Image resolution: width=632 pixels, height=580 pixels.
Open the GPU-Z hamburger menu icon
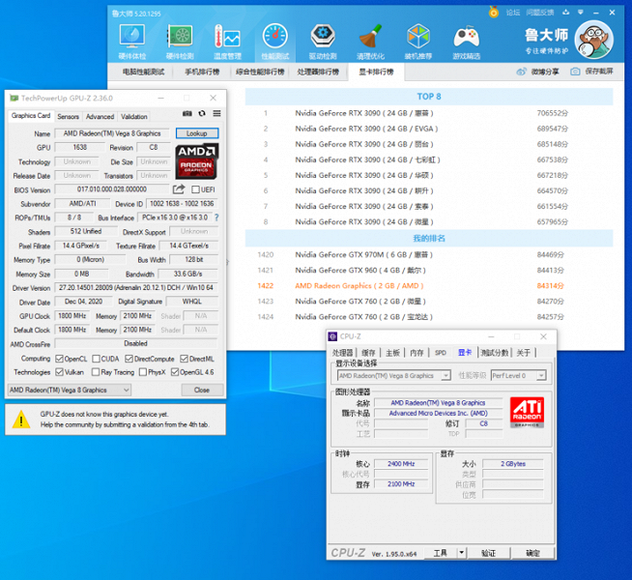(x=216, y=115)
